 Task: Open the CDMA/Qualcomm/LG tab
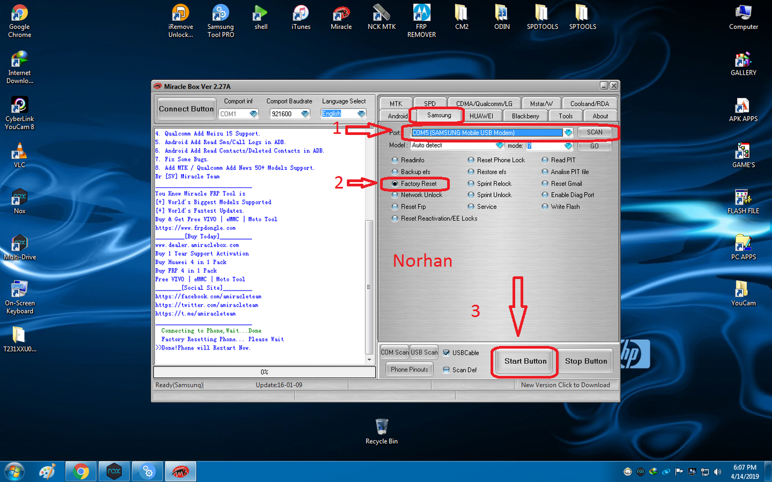[484, 104]
